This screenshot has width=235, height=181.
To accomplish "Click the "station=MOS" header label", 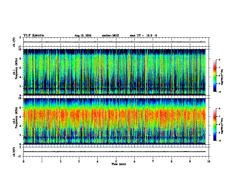I will coord(110,35).
